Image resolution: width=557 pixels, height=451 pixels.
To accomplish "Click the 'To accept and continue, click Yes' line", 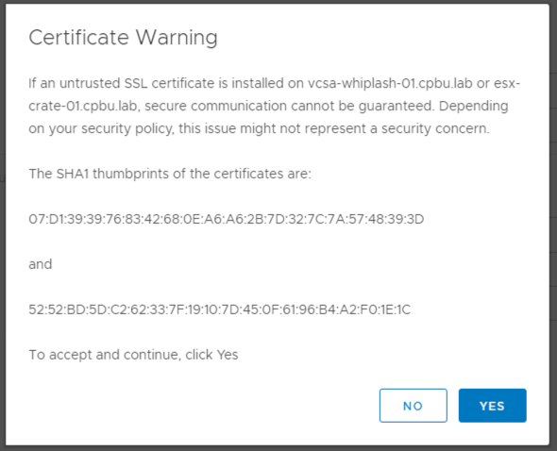I will coord(133,355).
